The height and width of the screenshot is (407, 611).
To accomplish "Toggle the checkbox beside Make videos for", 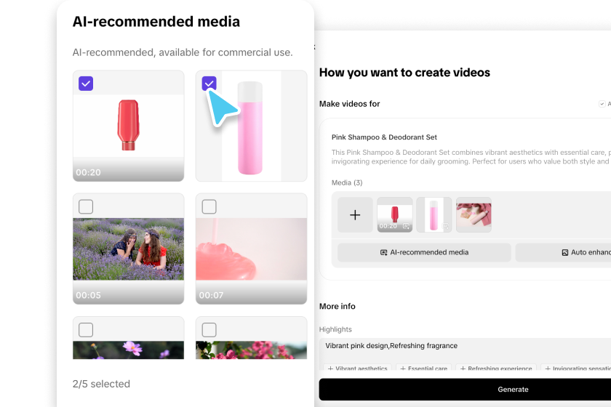I will 602,104.
